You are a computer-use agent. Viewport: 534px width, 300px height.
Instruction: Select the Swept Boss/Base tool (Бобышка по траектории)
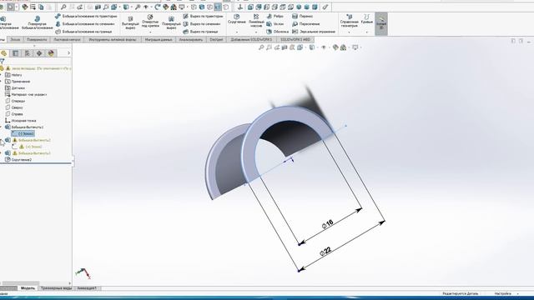tap(86, 16)
